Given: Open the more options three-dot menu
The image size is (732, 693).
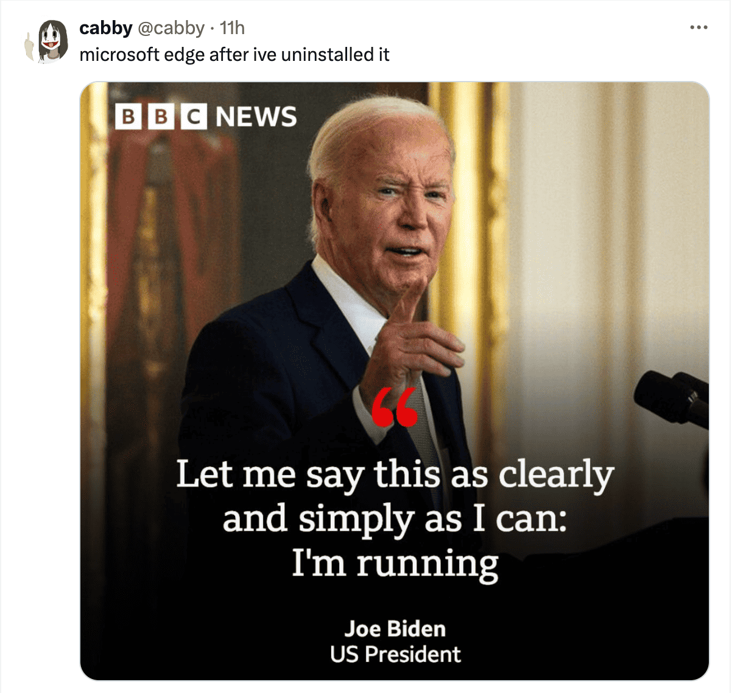Looking at the screenshot, I should [699, 27].
